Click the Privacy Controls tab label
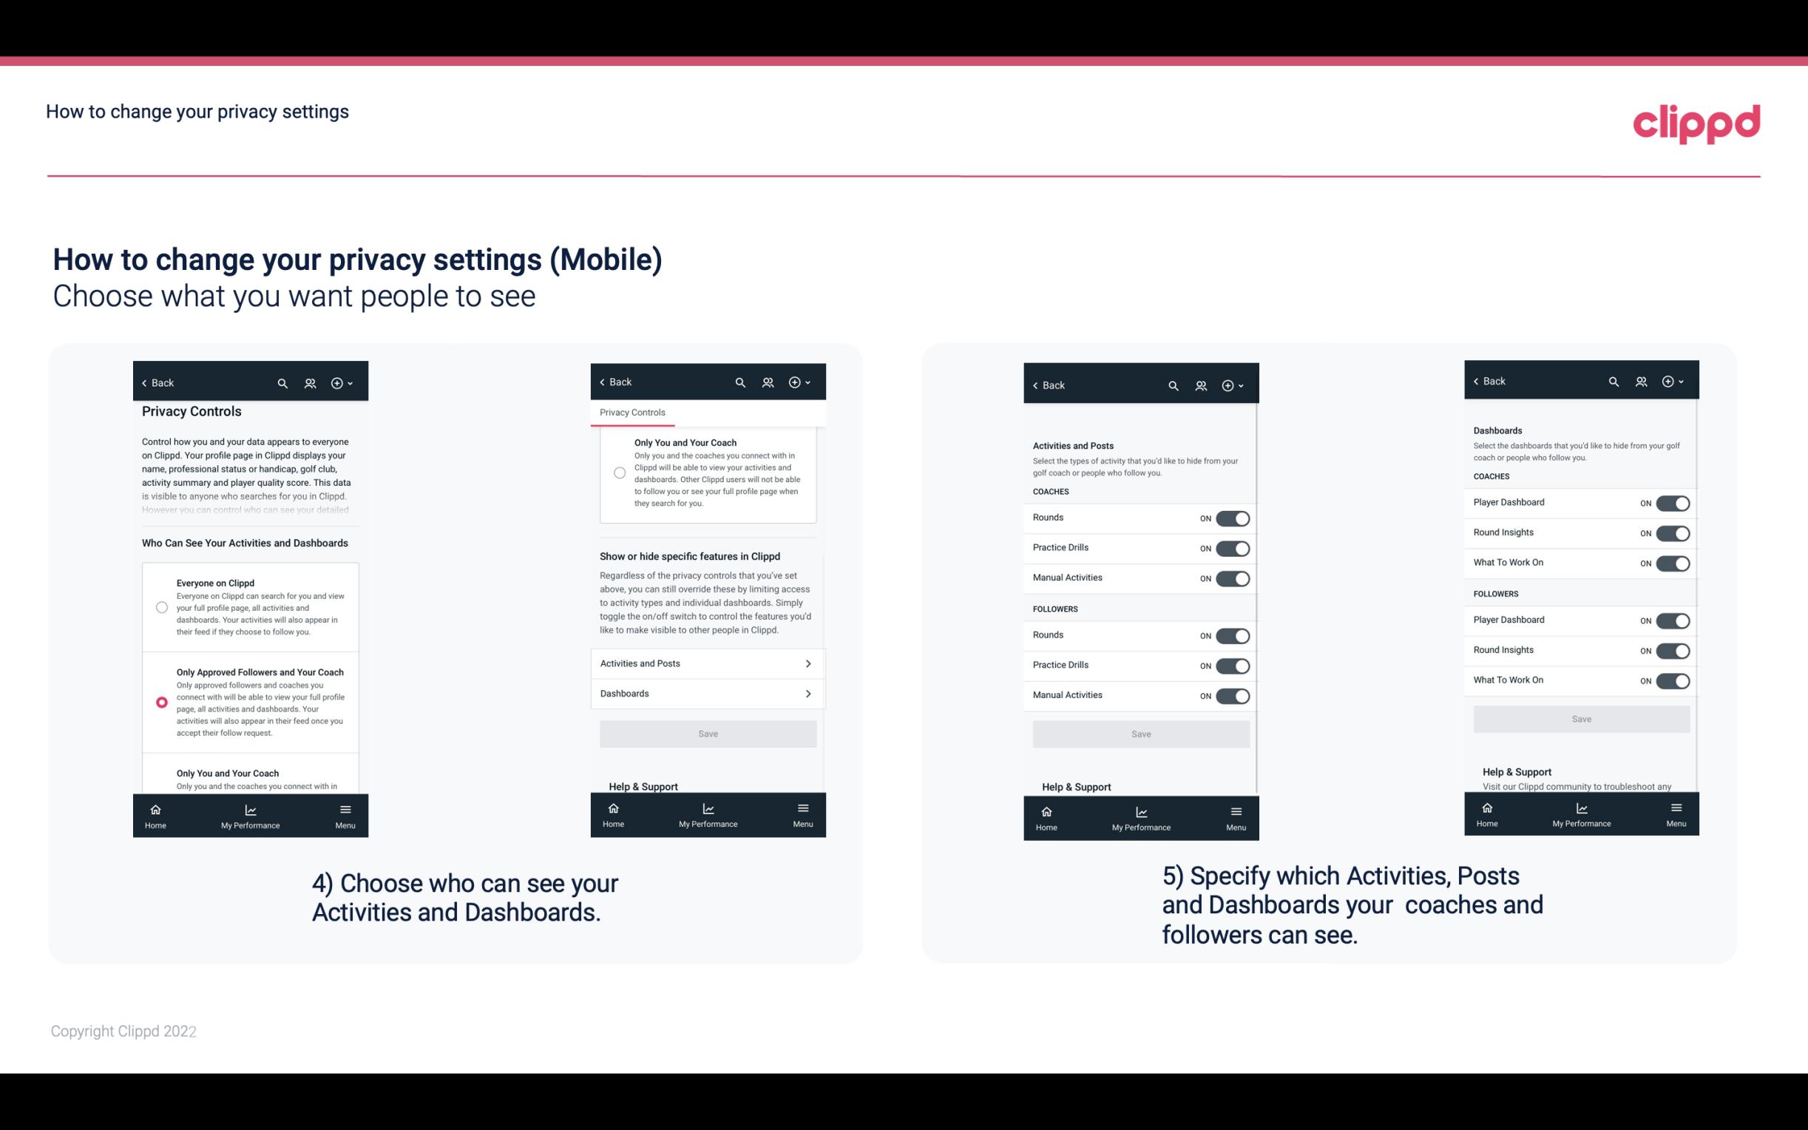 (632, 413)
